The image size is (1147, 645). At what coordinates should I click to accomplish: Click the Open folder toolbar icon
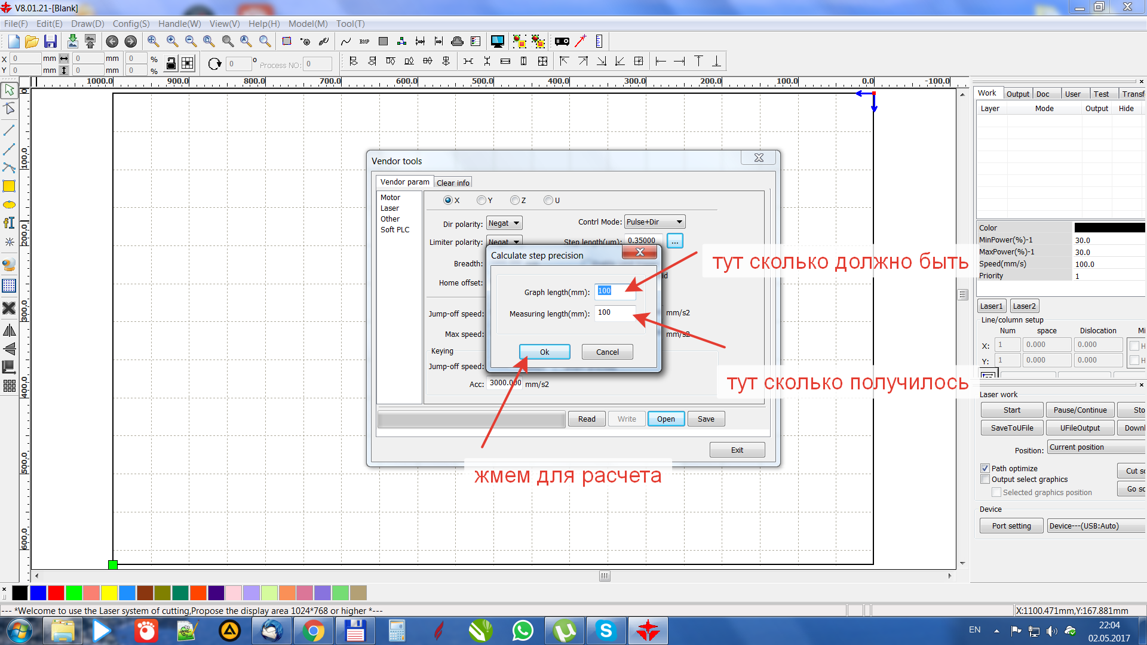pos(32,41)
